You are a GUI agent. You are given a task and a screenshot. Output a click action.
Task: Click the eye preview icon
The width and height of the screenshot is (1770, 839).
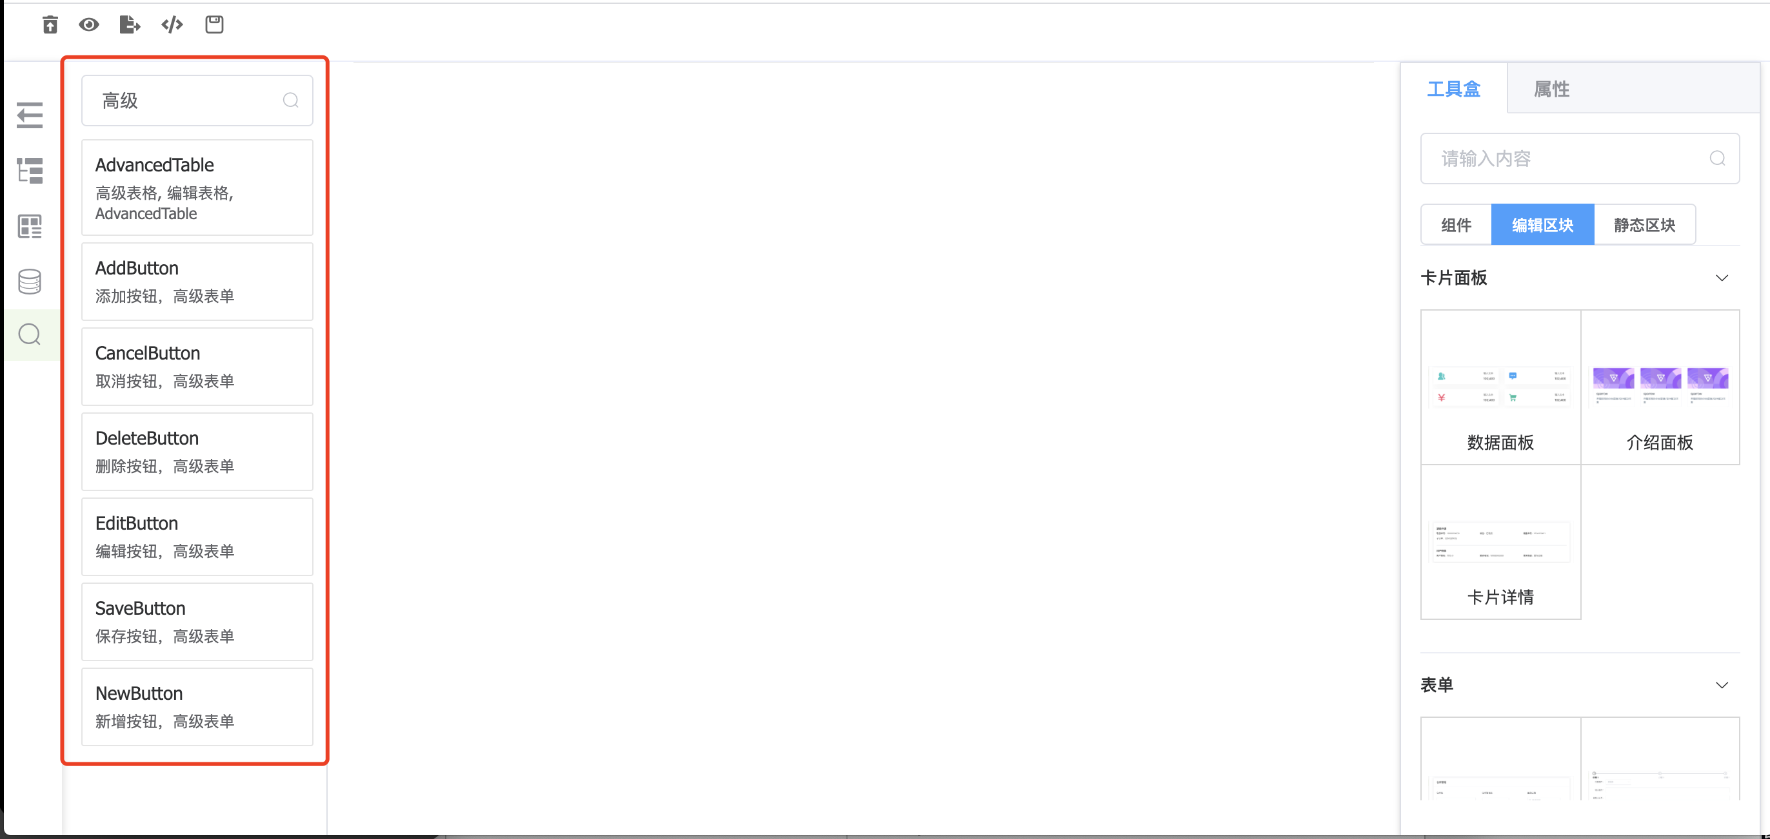point(88,24)
